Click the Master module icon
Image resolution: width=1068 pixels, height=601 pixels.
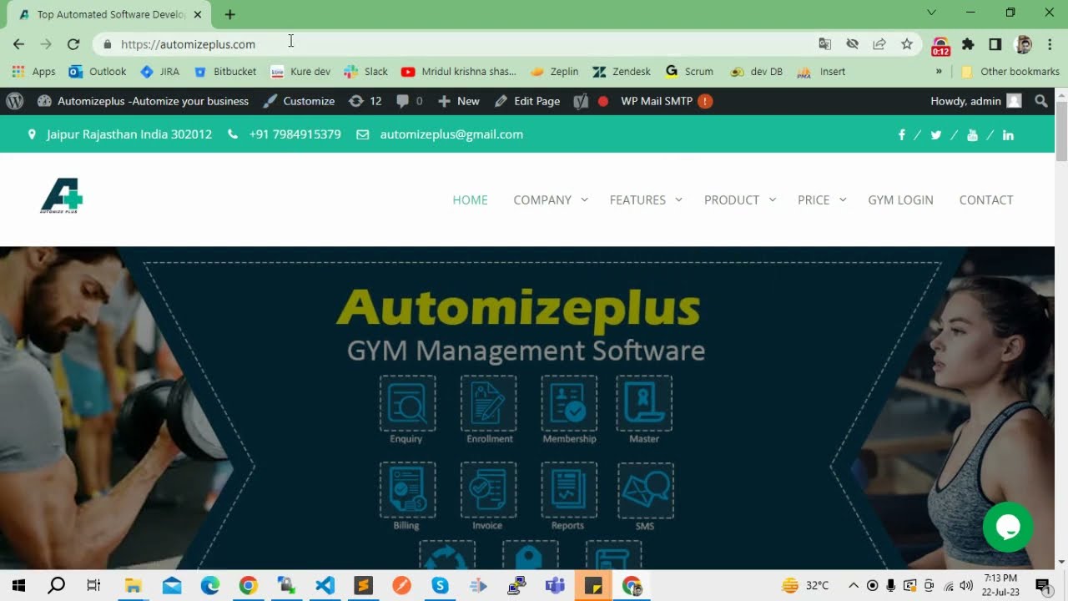pyautogui.click(x=644, y=403)
